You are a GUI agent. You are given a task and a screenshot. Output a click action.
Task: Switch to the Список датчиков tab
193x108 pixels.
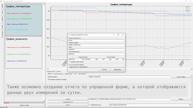58,74
